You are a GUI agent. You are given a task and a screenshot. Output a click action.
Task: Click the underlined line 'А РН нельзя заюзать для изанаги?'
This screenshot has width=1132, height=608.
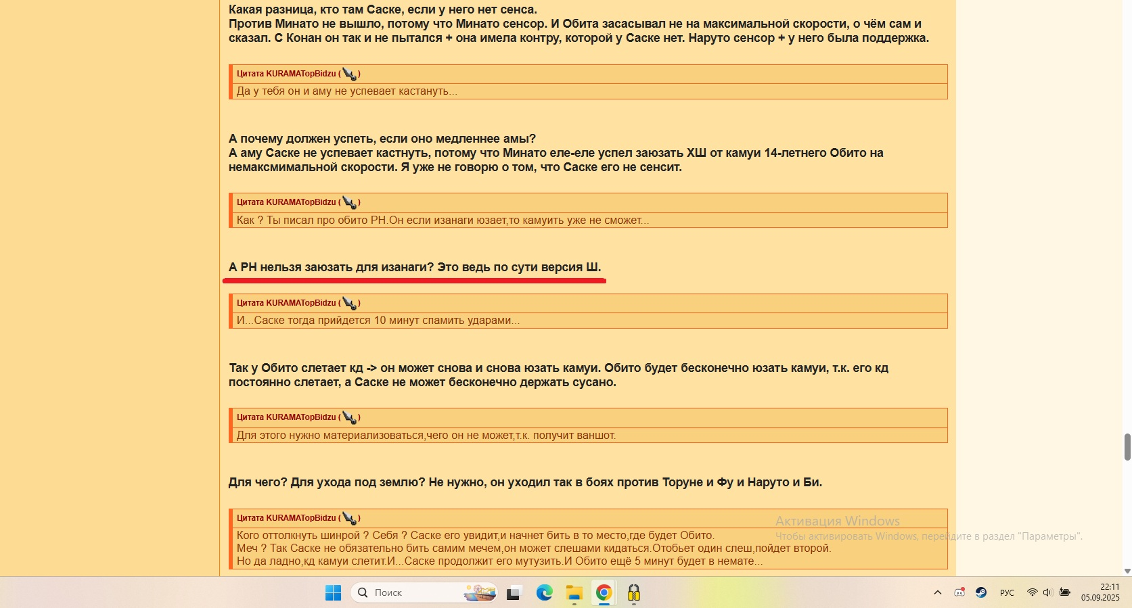pos(415,267)
